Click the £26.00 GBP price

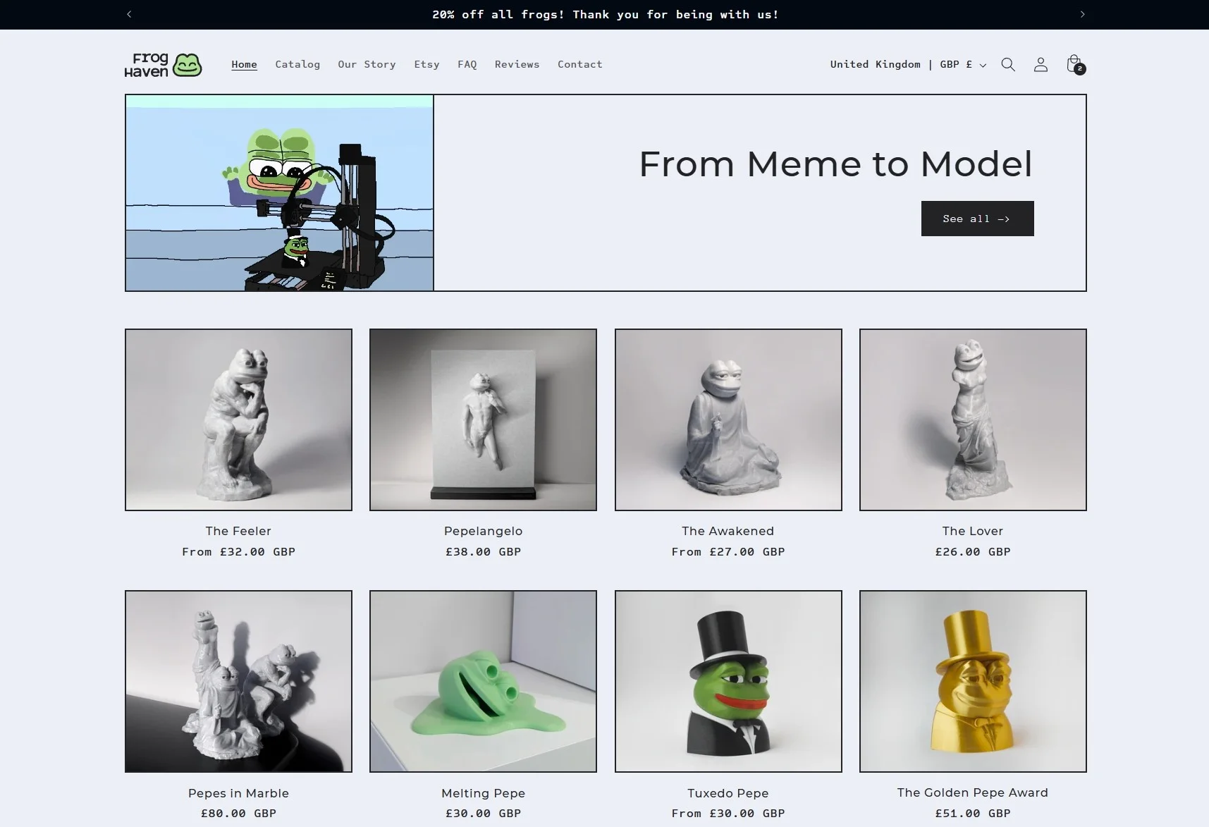point(973,551)
